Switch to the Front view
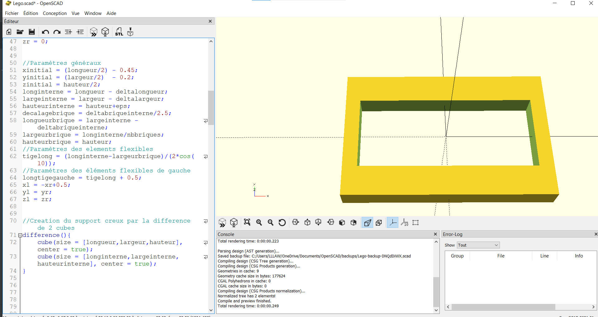598x317 pixels. coord(342,223)
